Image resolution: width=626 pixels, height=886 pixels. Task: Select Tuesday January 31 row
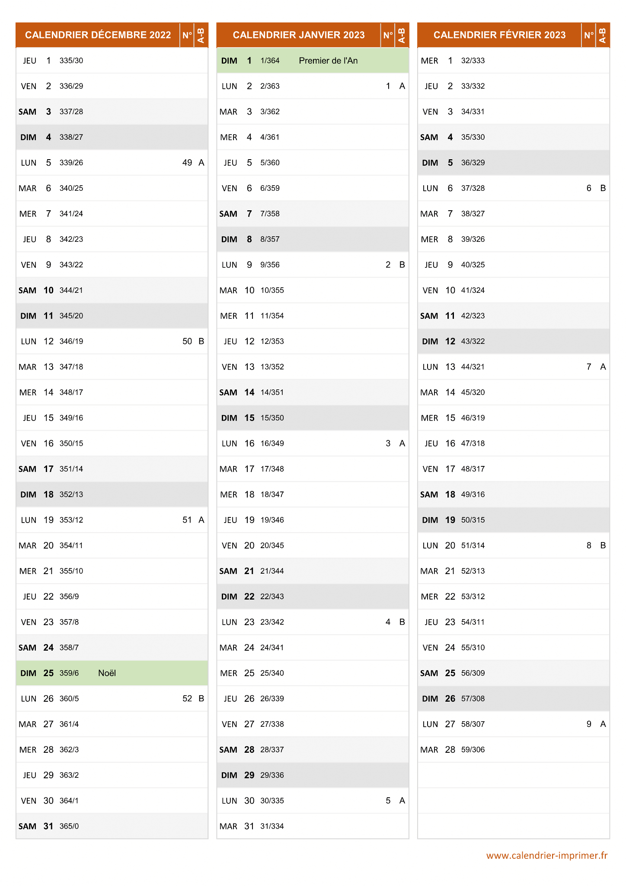pyautogui.click(x=313, y=826)
